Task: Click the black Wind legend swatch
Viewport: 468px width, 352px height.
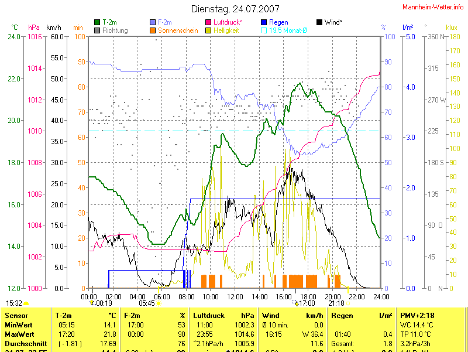Action: click(x=319, y=22)
